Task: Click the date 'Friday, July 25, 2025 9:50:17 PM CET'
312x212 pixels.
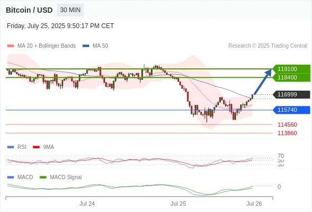Action: (60, 26)
